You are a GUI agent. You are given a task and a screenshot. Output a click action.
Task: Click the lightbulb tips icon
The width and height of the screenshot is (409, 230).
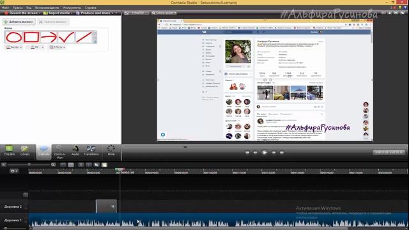[x=401, y=8]
